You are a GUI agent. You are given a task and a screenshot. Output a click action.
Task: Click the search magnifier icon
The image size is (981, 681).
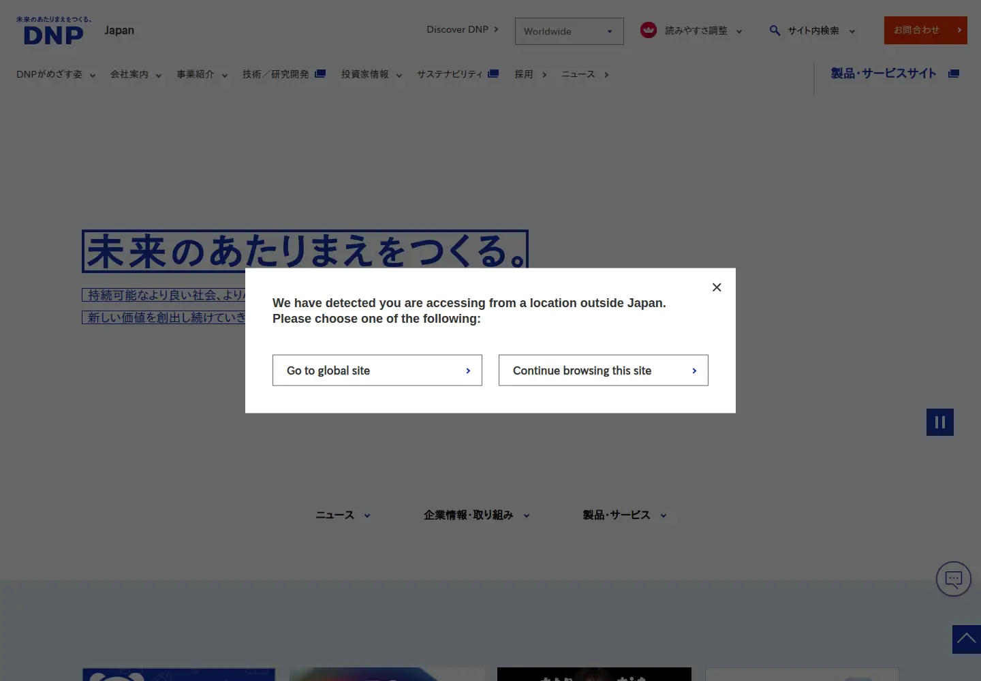[x=775, y=31]
